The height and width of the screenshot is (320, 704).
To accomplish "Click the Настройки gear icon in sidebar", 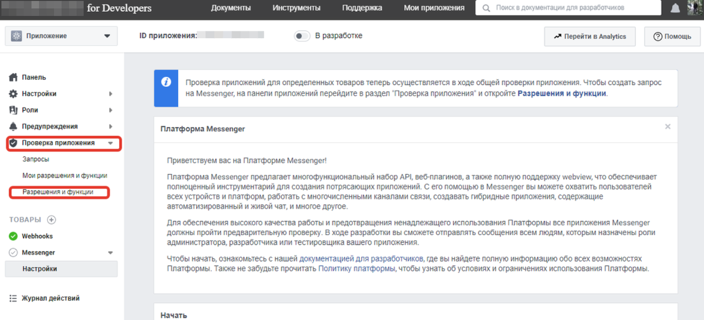I will click(14, 94).
